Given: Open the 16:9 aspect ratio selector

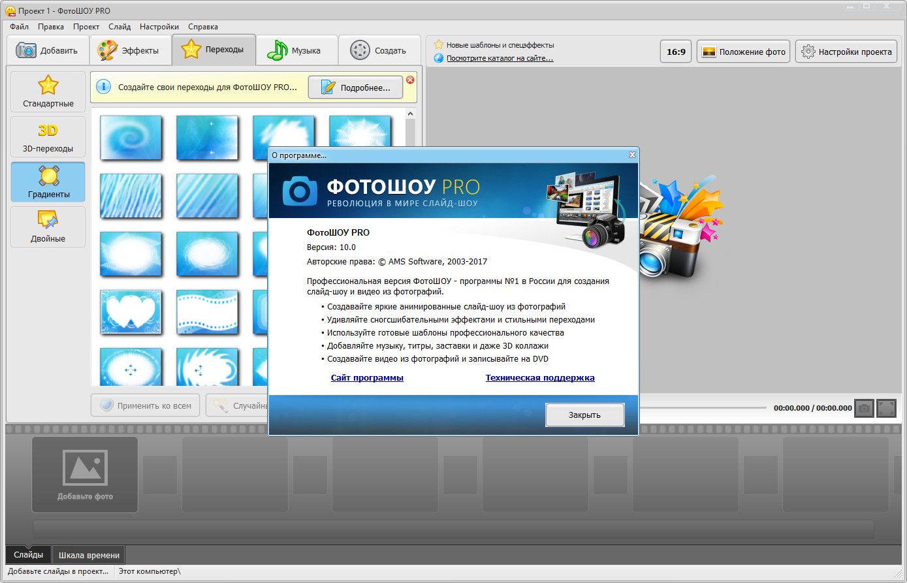Looking at the screenshot, I should [676, 52].
